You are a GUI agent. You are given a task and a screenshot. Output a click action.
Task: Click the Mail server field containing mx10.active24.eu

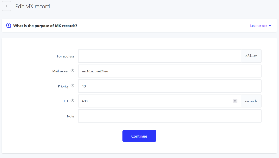coord(170,71)
